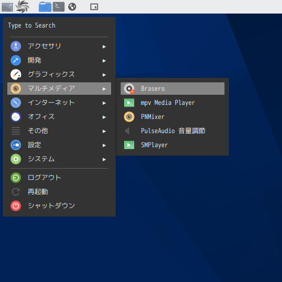282x282 pixels.
Task: Open the システム category label
Action: pyautogui.click(x=41, y=159)
